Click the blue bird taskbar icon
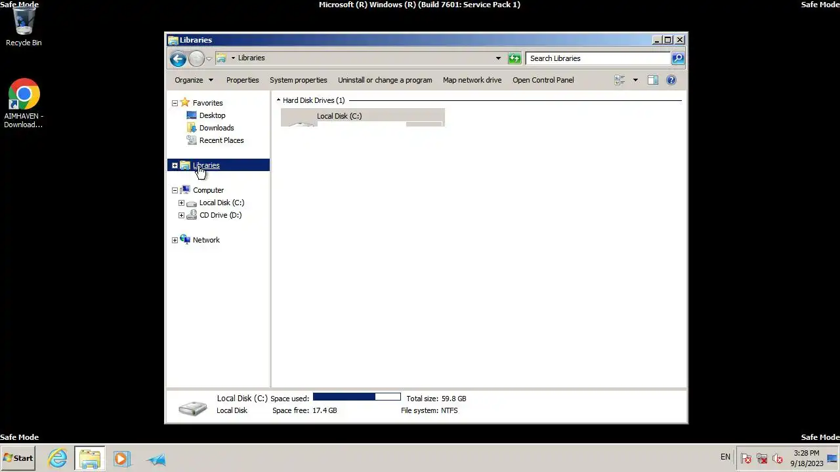The image size is (840, 472). 156,459
